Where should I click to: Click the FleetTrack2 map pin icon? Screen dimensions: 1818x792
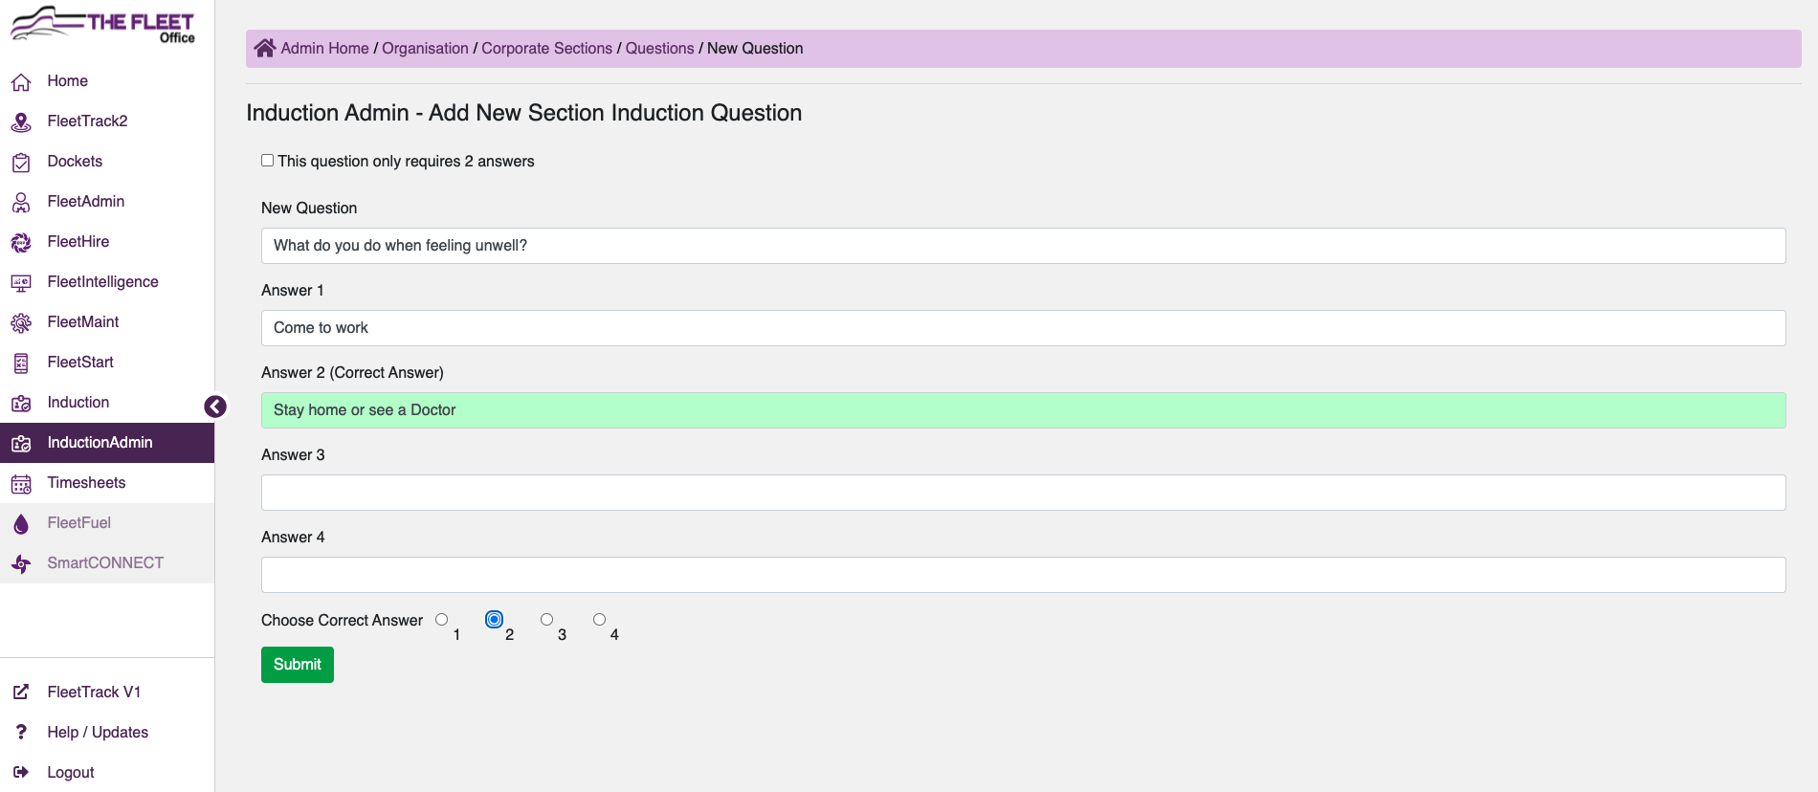tap(21, 122)
